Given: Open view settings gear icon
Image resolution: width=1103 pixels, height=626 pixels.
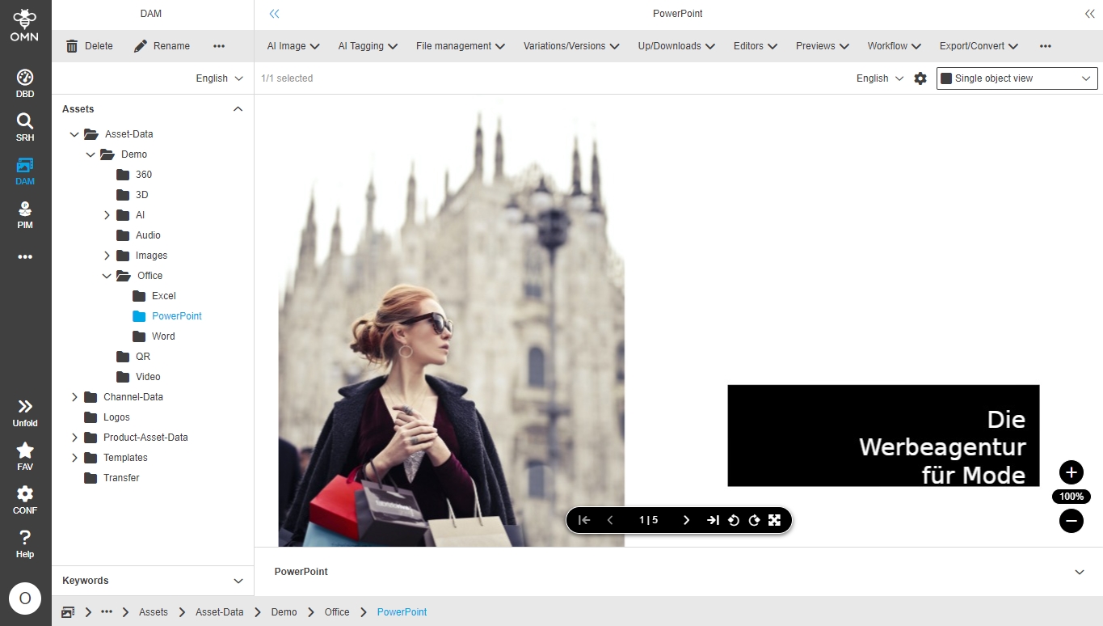Looking at the screenshot, I should click(920, 78).
